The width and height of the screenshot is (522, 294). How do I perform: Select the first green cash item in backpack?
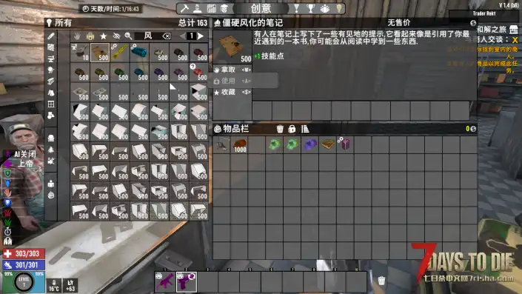click(x=275, y=145)
